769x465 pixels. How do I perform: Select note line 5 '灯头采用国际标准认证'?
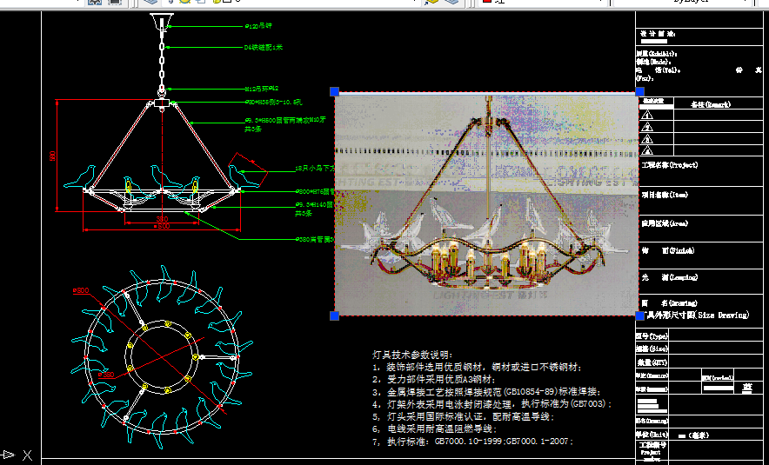click(x=464, y=417)
